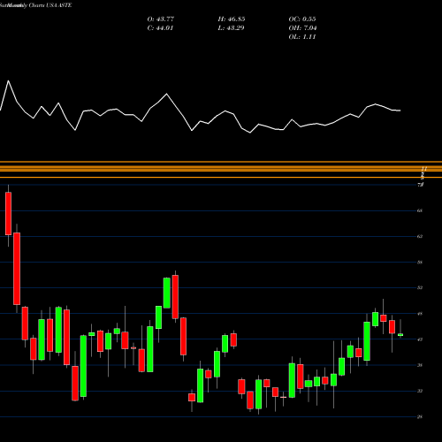Click the first tall red candlestick at far left
Viewport: 442px width, 442px height.
click(8, 214)
